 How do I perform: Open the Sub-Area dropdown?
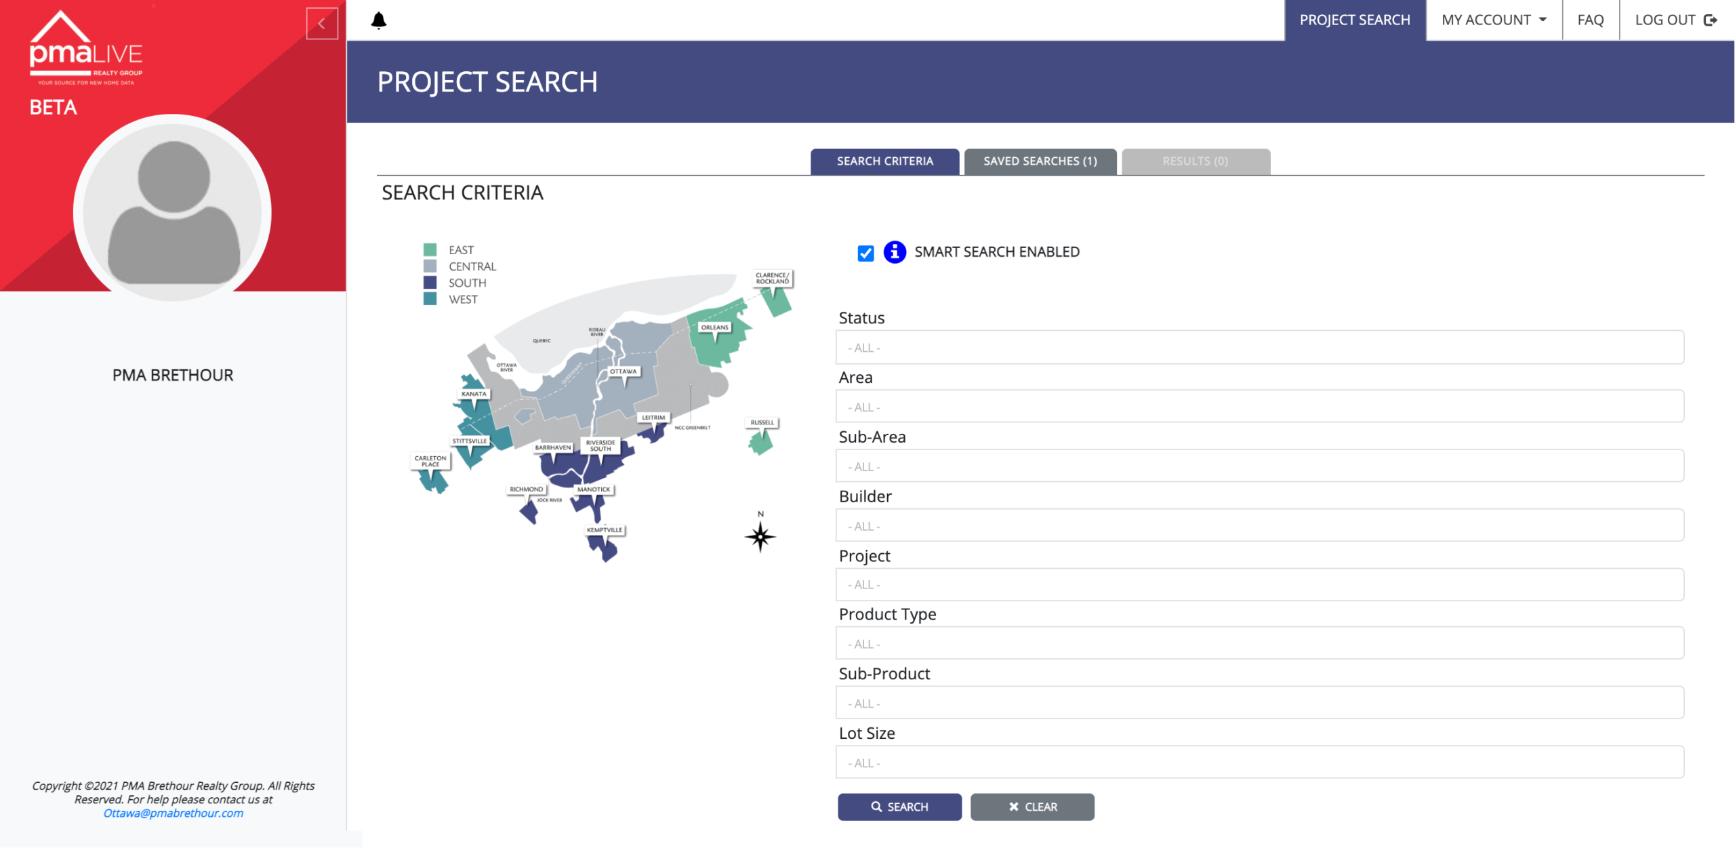1259,466
